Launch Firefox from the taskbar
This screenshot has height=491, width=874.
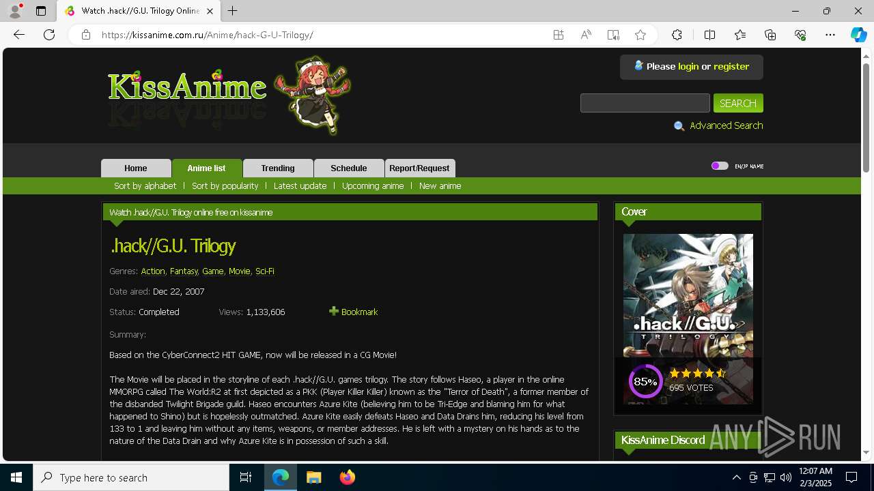coord(348,477)
